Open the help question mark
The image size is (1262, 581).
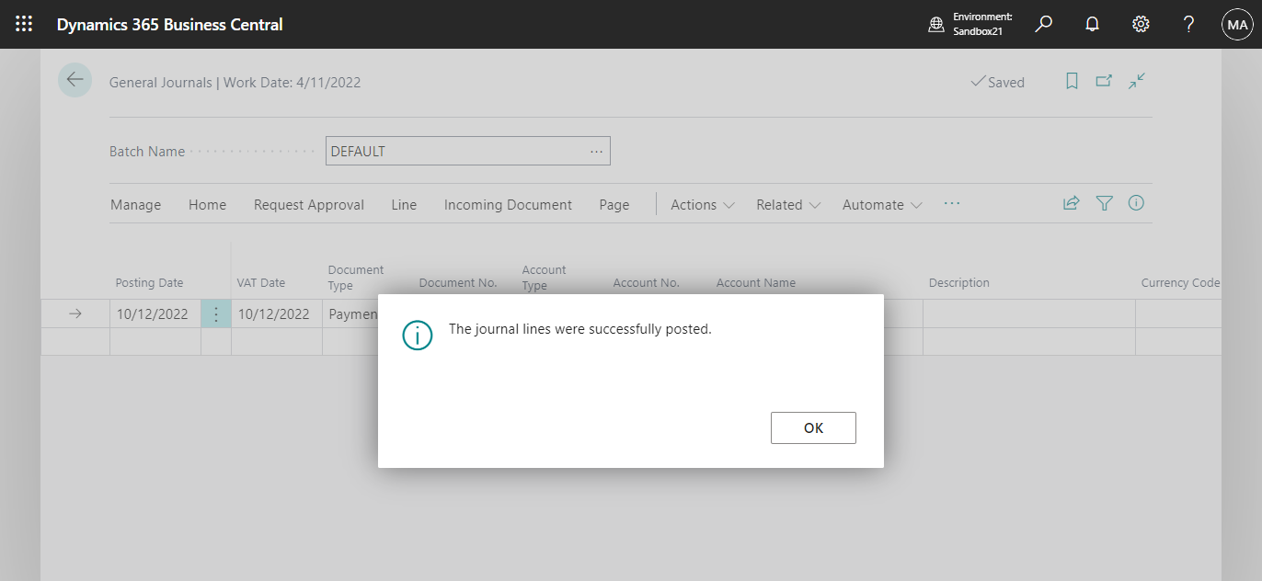tap(1188, 24)
